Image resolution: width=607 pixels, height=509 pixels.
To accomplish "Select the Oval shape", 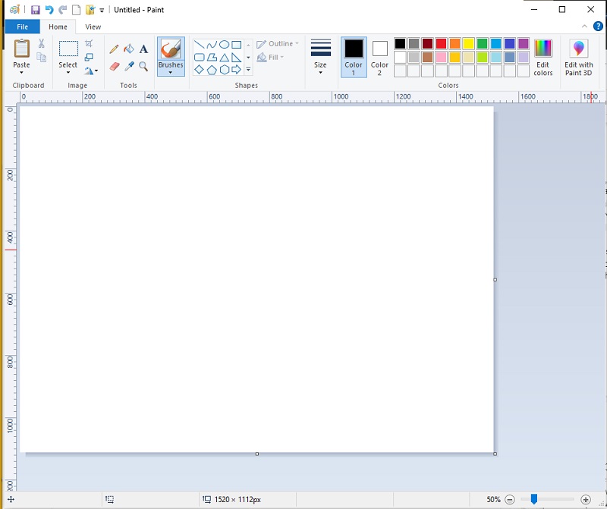I will tap(225, 44).
